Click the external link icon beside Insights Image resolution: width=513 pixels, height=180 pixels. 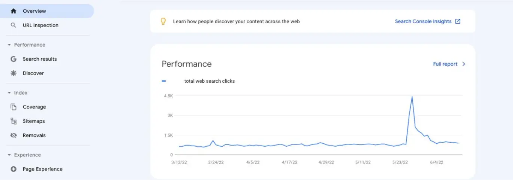(x=458, y=21)
